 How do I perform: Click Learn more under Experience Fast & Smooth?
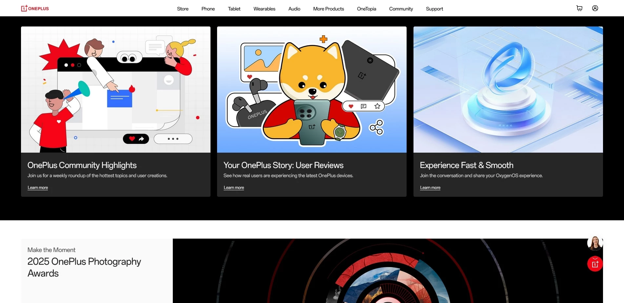430,188
